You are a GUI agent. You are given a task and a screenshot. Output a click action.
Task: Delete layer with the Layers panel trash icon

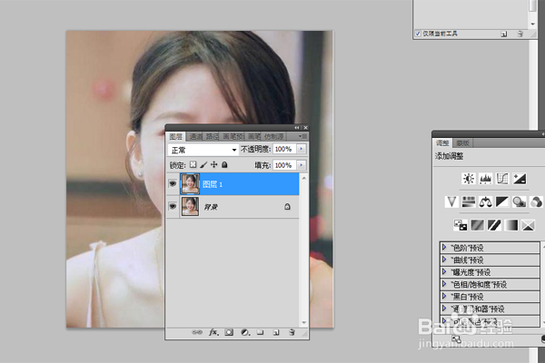(292, 332)
